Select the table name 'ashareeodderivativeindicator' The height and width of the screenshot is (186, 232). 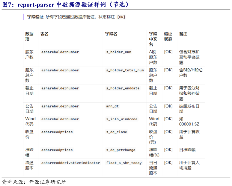(x=70, y=163)
